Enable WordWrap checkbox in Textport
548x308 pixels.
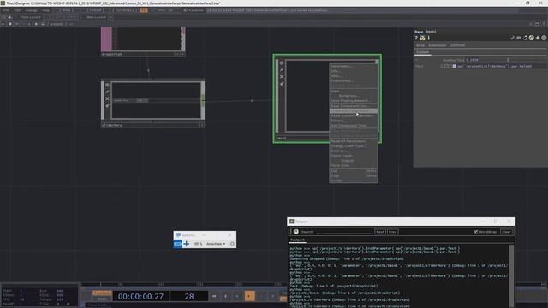476,232
